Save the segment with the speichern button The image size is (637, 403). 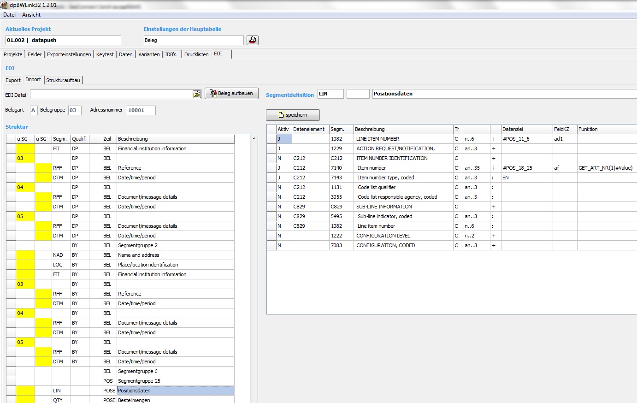click(x=293, y=115)
